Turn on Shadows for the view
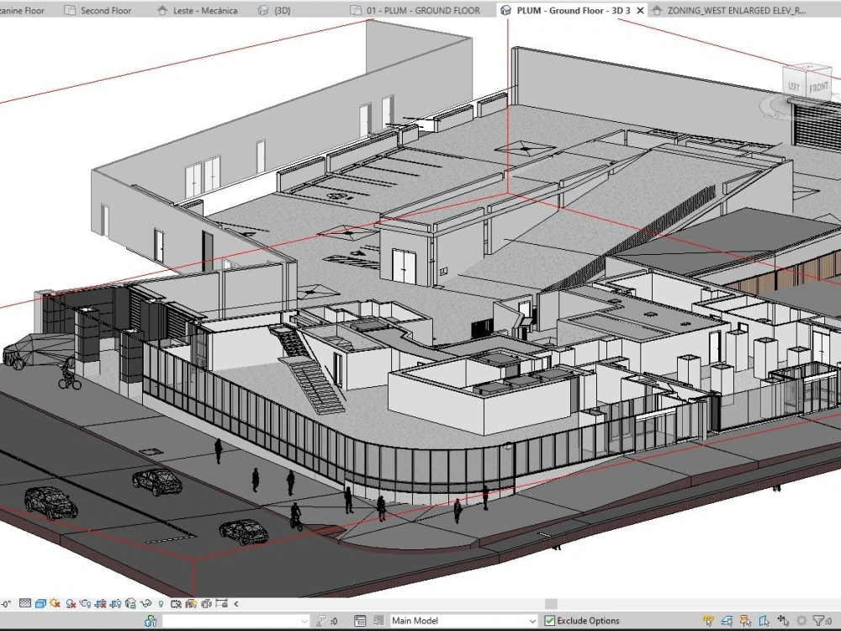The image size is (841, 631). (71, 603)
